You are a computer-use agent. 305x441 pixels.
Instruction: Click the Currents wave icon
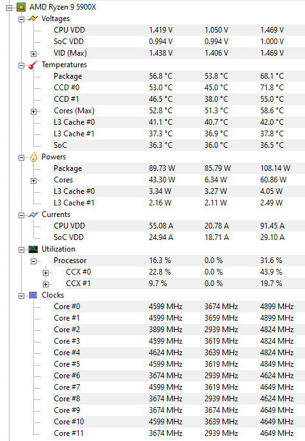pyautogui.click(x=33, y=214)
